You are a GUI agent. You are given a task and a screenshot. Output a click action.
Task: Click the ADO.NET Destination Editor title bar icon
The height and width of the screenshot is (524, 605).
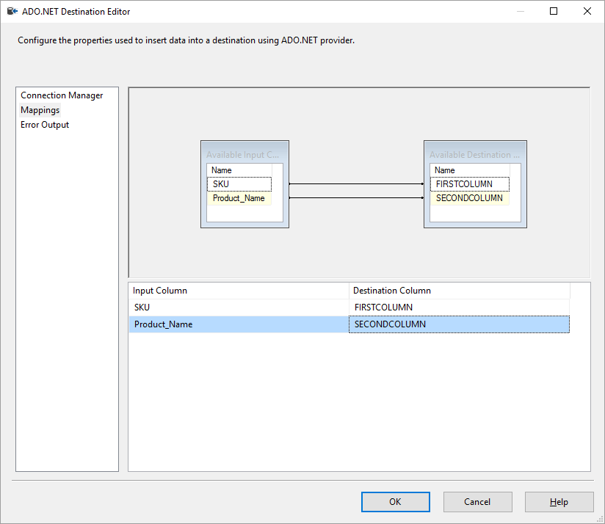[10, 11]
